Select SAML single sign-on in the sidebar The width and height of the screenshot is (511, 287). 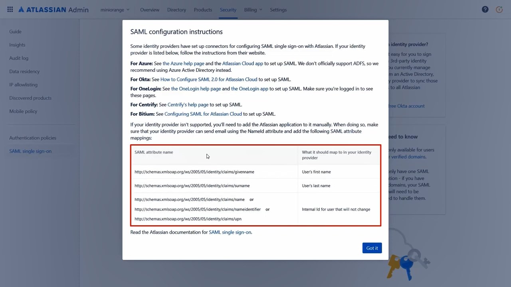(x=30, y=151)
